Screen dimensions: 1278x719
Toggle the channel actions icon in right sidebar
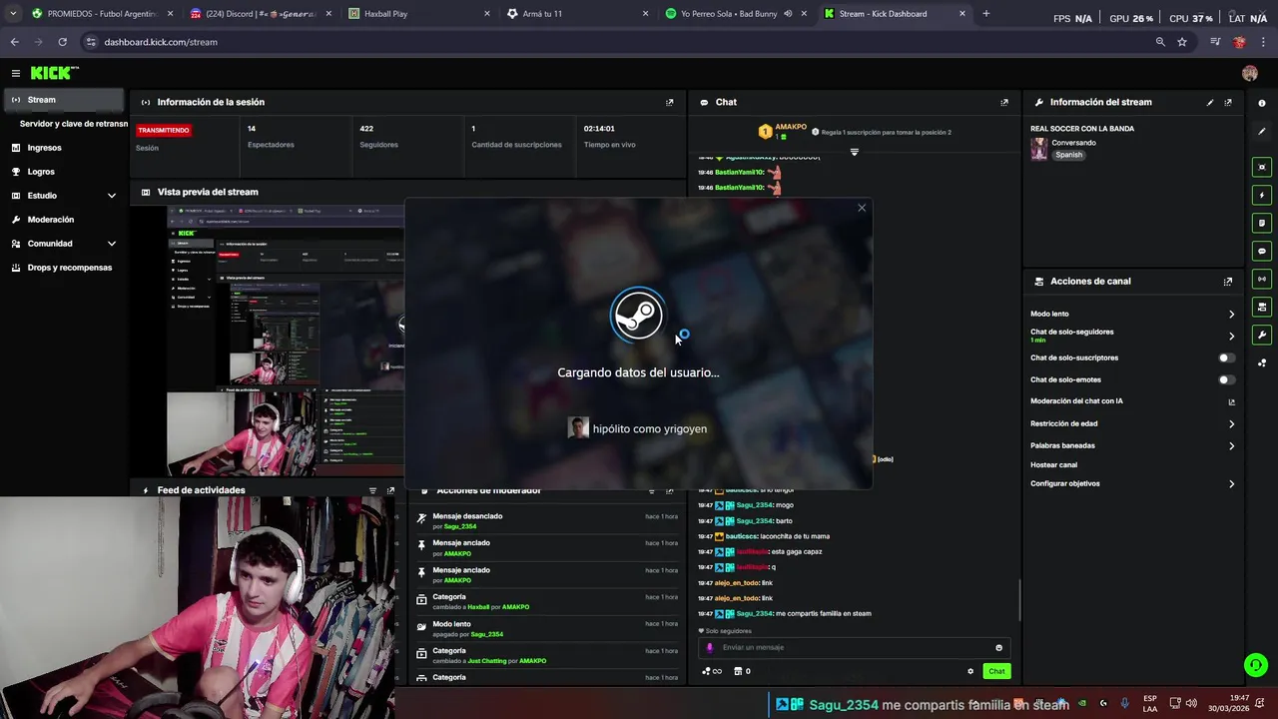pos(1262,307)
